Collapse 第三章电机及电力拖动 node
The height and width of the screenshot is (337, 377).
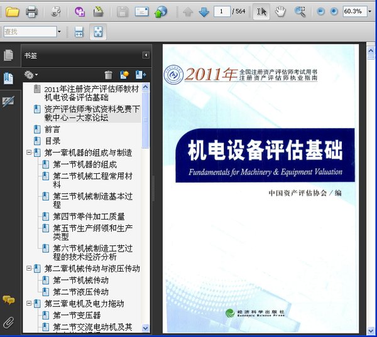coord(29,303)
